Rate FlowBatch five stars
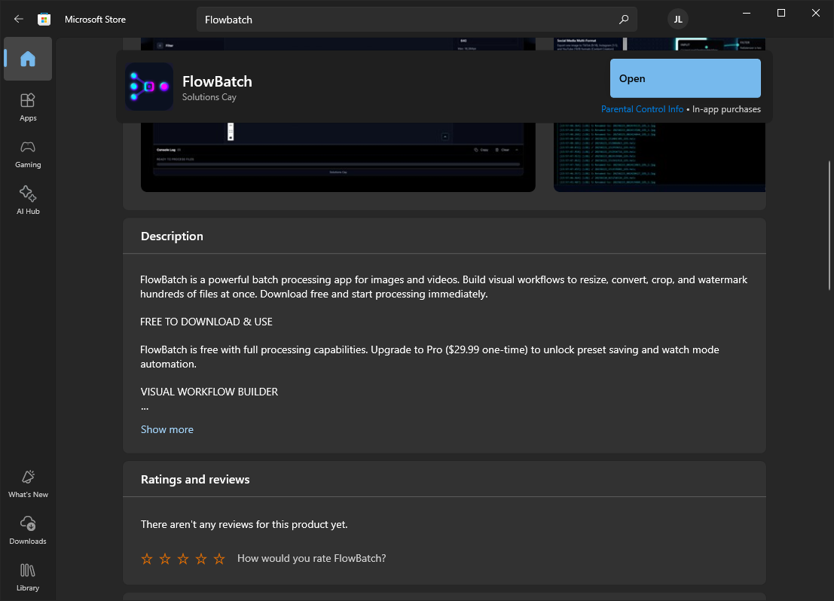This screenshot has height=601, width=834. click(x=219, y=559)
